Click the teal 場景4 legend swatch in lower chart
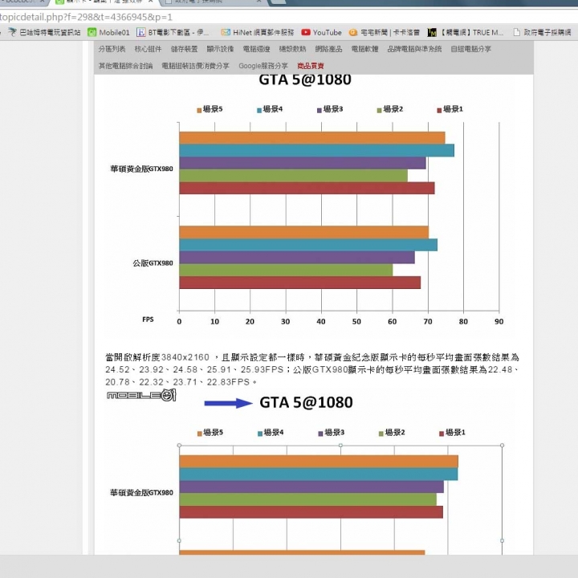Image resolution: width=578 pixels, height=578 pixels. click(x=260, y=433)
